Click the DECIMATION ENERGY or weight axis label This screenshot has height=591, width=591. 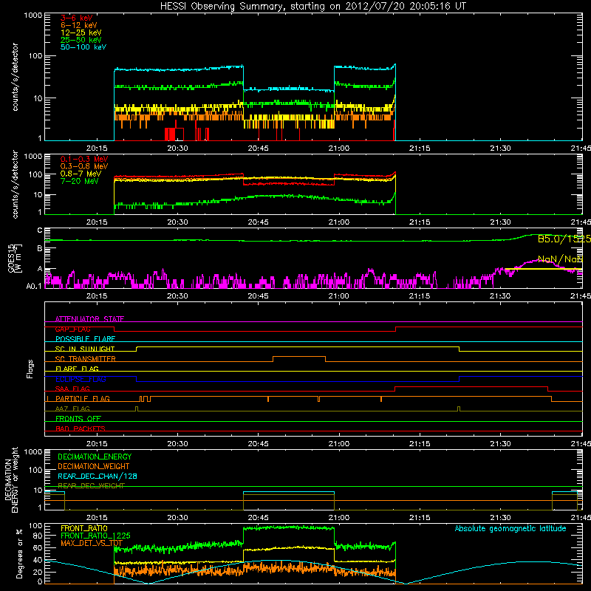[x=11, y=480]
